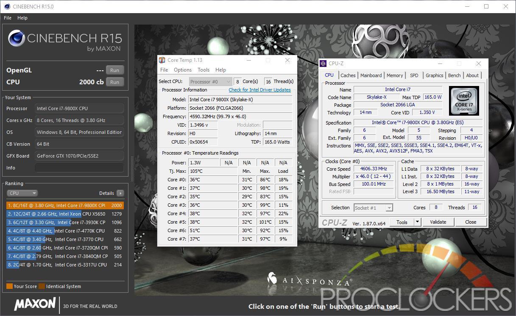Viewport: 516px width, 316px height.
Task: Run the OpenGL benchmark
Action: pyautogui.click(x=115, y=70)
